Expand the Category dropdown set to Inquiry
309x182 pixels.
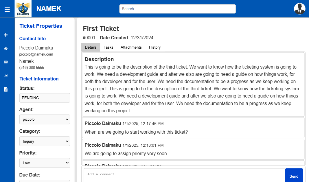(45, 141)
